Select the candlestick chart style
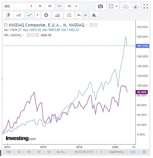The height and width of the screenshot is (158, 153). click(8, 15)
